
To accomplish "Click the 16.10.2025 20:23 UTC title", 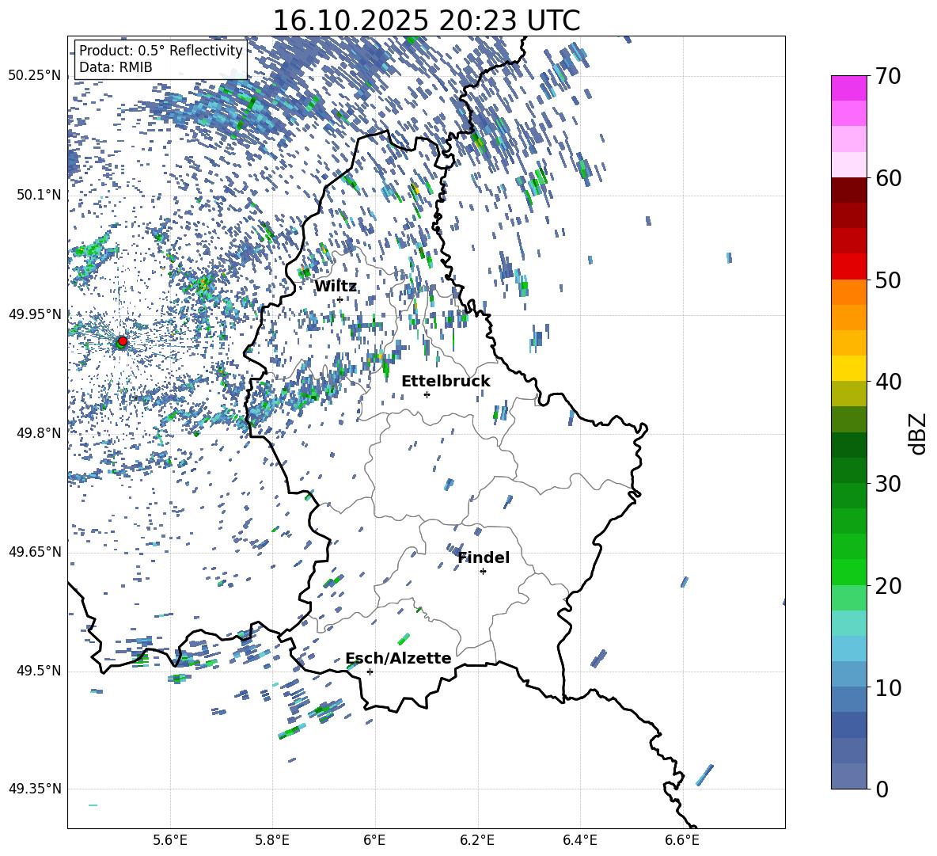I will [x=426, y=21].
